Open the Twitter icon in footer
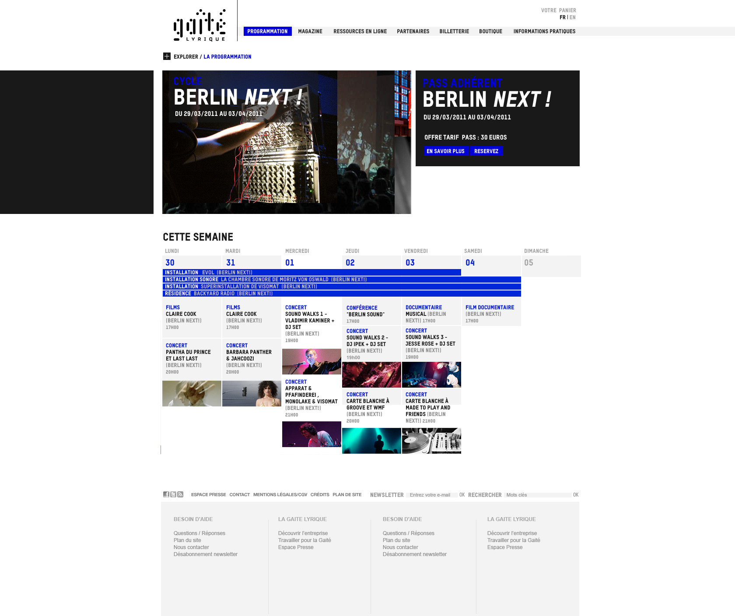 coord(173,494)
